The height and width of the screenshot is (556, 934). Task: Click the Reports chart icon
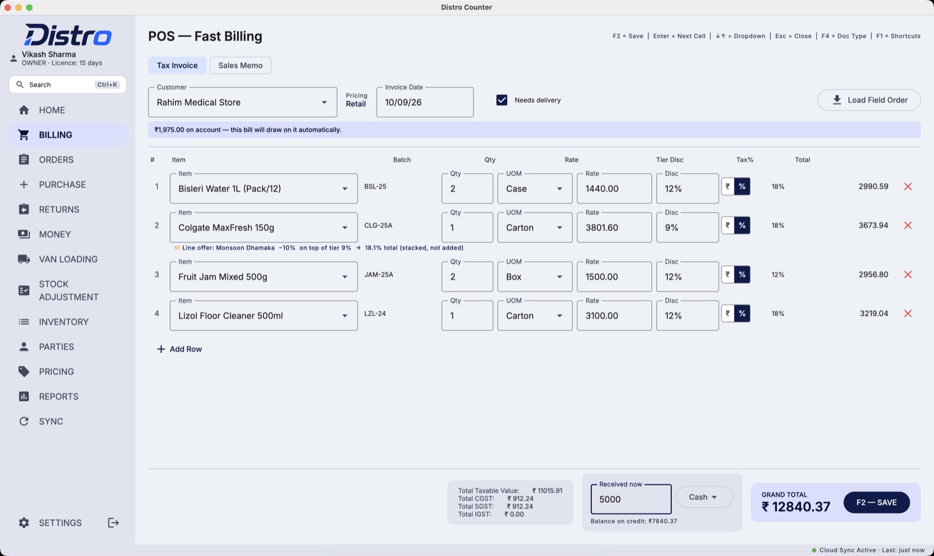[x=24, y=397]
